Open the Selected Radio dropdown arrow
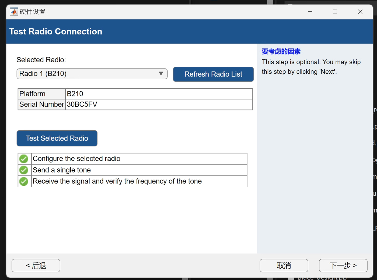This screenshot has height=280, width=377. tap(161, 74)
